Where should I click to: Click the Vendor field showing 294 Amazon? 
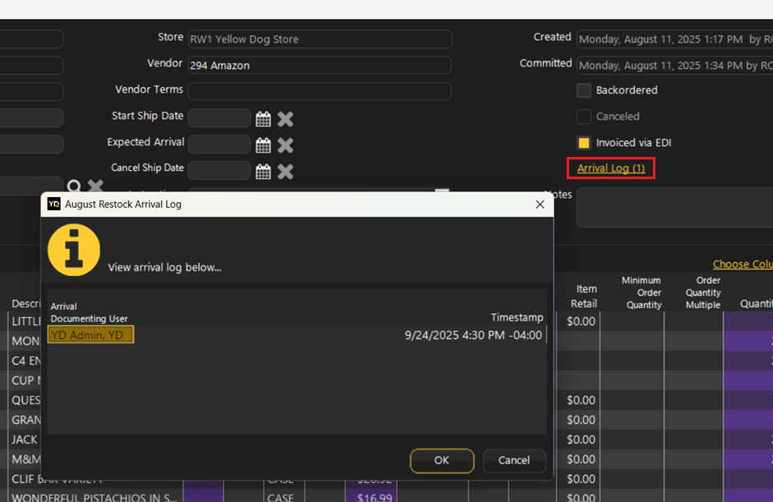[x=319, y=65]
